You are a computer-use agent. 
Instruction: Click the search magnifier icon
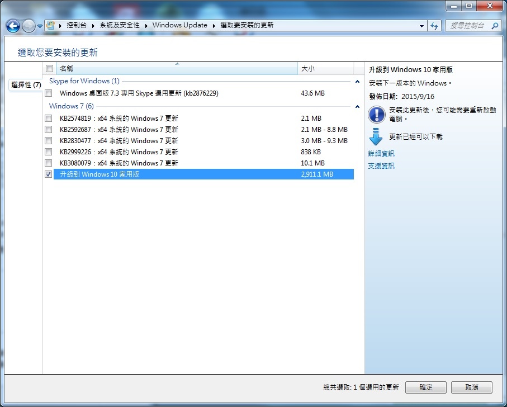[495, 26]
